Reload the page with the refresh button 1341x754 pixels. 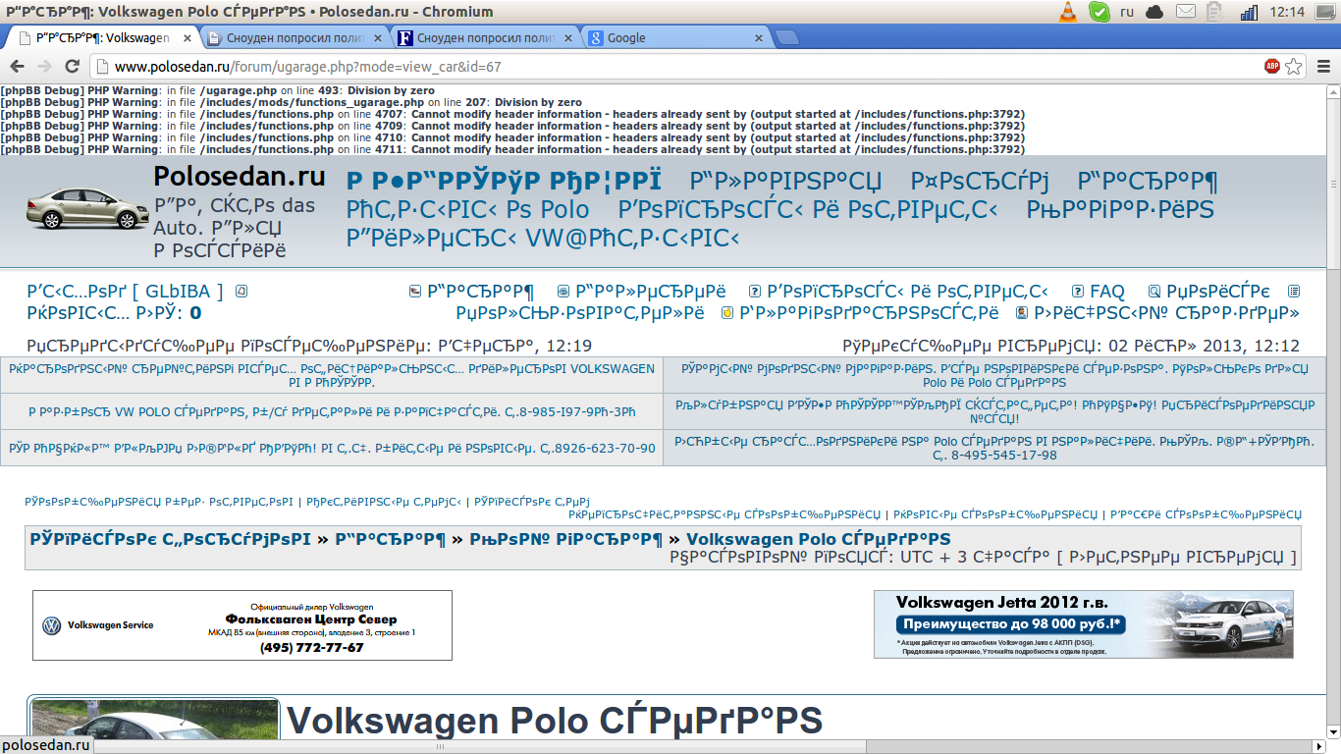[72, 67]
